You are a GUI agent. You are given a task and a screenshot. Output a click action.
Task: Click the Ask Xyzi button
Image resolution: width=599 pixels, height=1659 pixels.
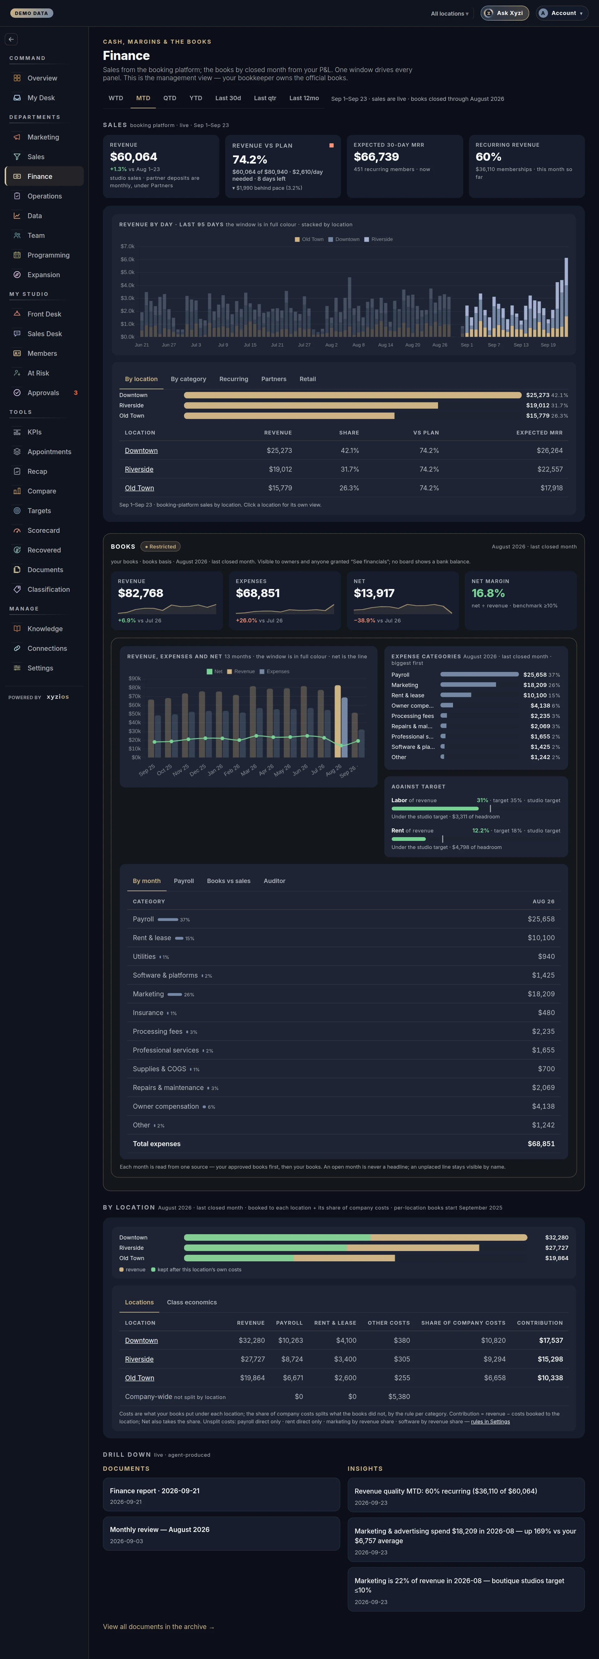[504, 13]
